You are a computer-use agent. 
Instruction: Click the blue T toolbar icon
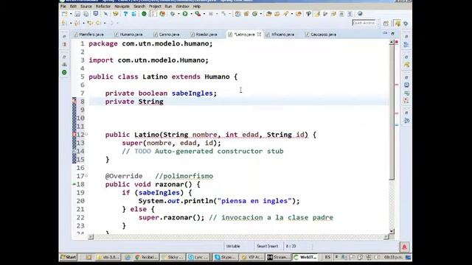click(125, 14)
